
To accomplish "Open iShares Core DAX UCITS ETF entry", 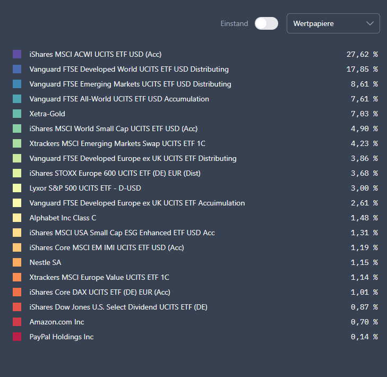I will [x=100, y=292].
